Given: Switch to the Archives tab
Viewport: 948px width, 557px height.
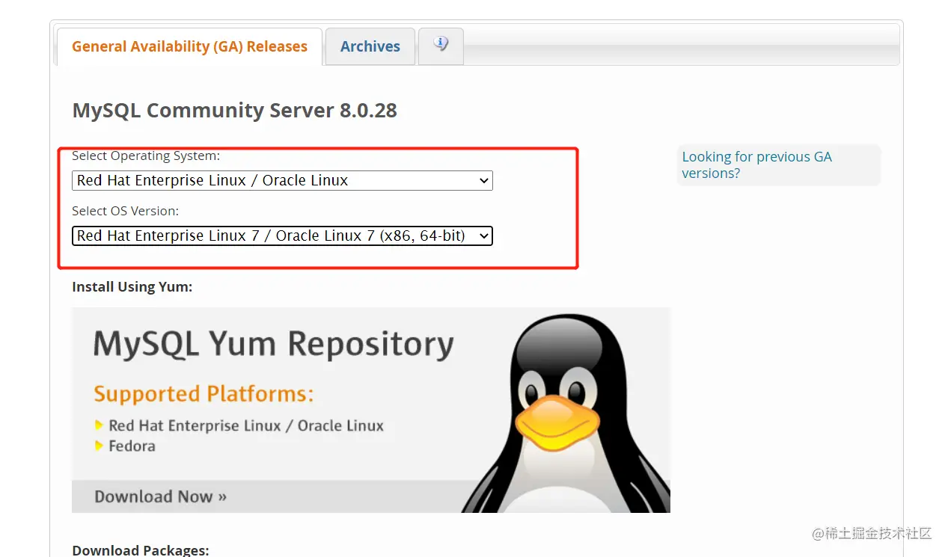Looking at the screenshot, I should (370, 46).
